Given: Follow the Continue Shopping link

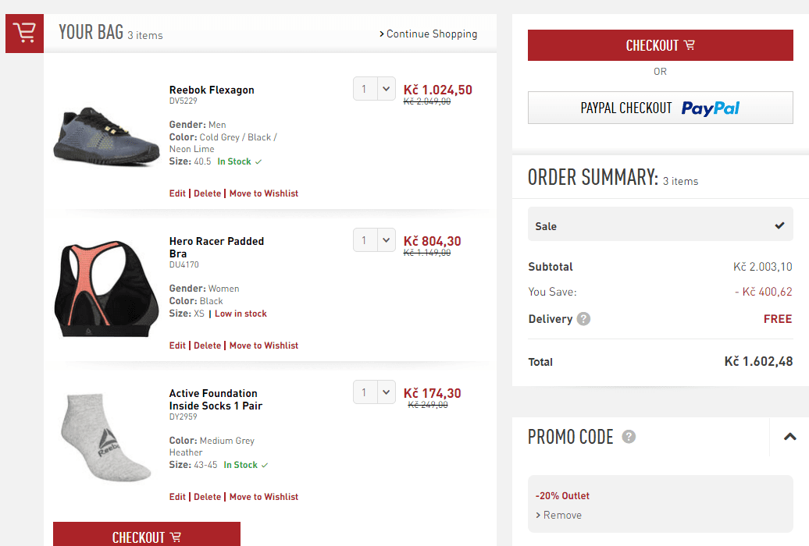Looking at the screenshot, I should click(x=428, y=34).
